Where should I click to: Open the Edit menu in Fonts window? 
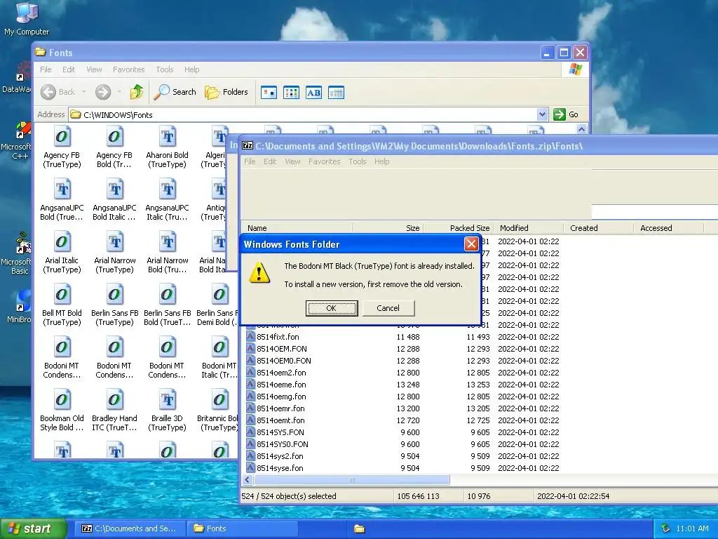(x=69, y=69)
